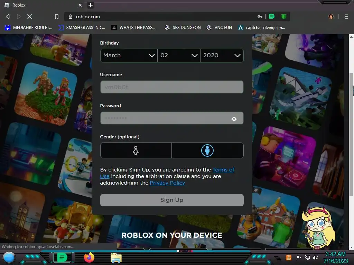The width and height of the screenshot is (354, 265).
Task: Open the WHATS THE PASS... bookmark
Action: coord(134,28)
